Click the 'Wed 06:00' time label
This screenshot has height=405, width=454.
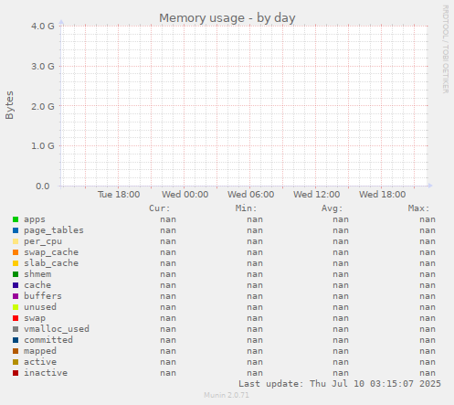250,195
